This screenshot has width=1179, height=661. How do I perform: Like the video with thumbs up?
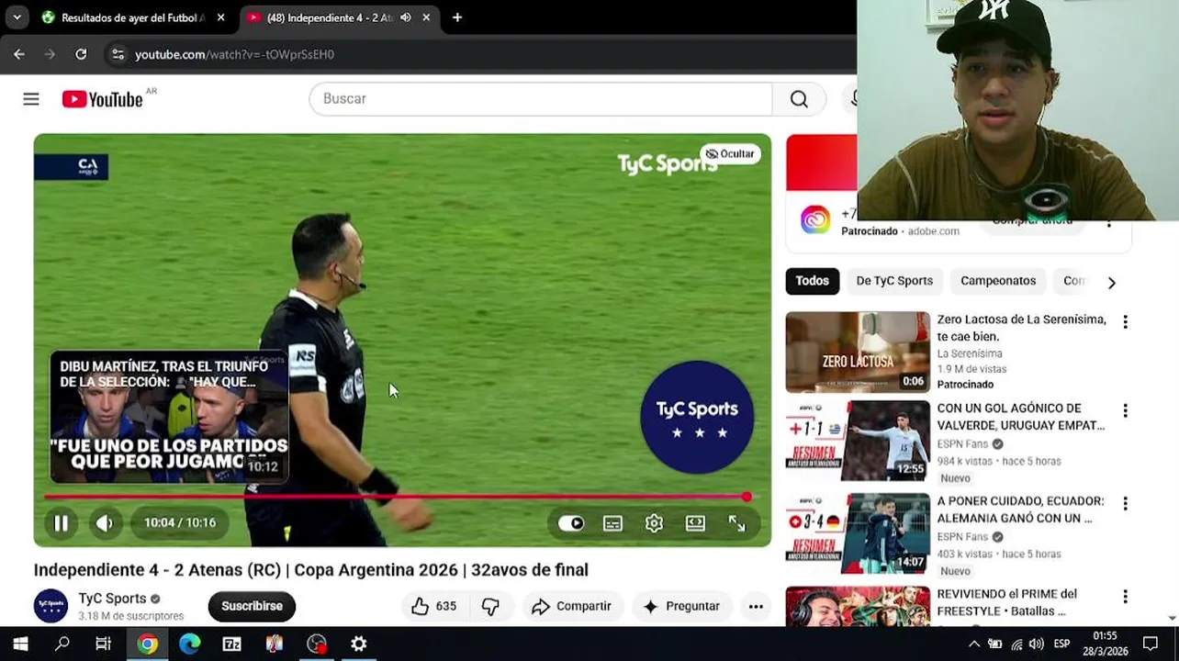coord(434,606)
